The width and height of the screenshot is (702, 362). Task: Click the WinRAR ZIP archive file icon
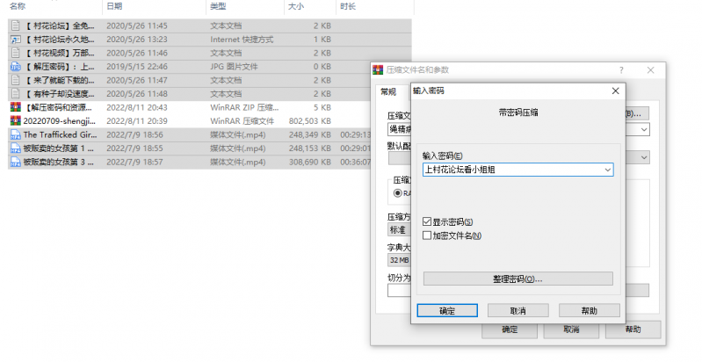pyautogui.click(x=15, y=107)
